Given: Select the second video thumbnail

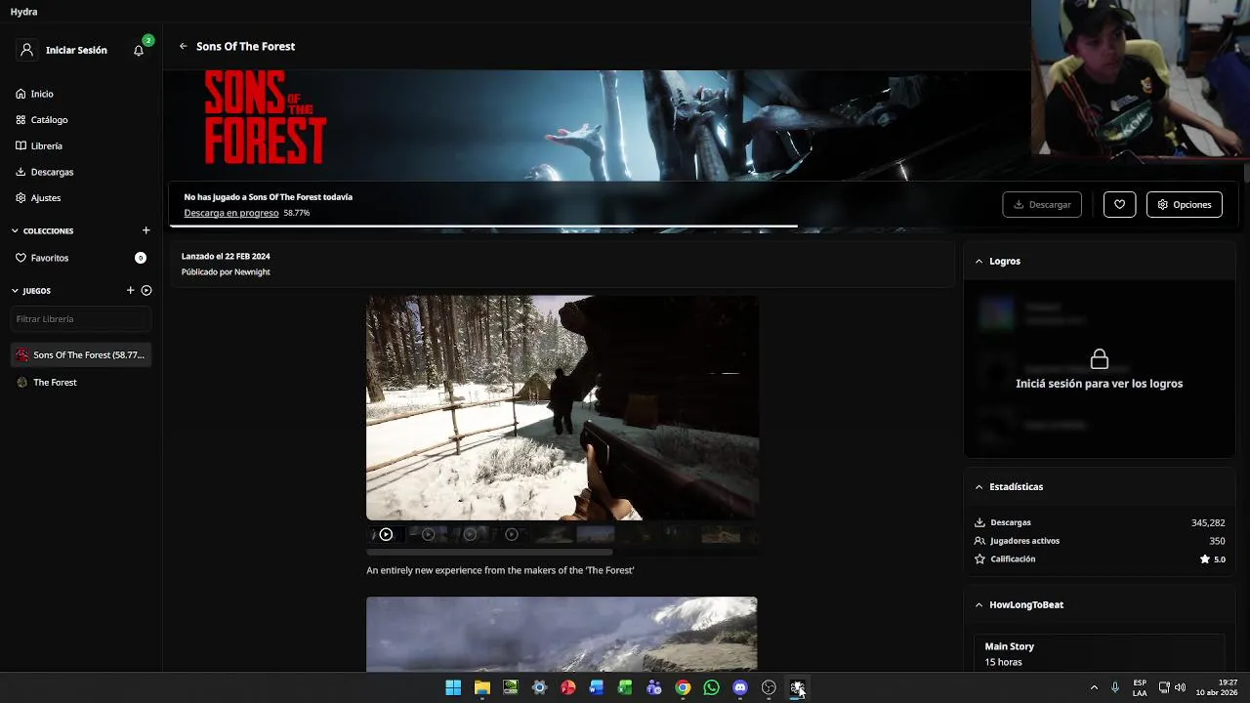Looking at the screenshot, I should [x=428, y=534].
